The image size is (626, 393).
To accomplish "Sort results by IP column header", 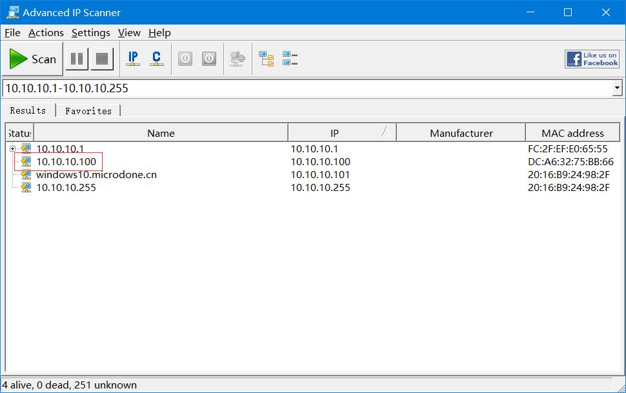I will [x=342, y=133].
